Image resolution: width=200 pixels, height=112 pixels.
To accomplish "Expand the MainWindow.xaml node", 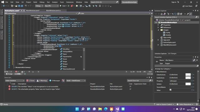I will [158, 45].
